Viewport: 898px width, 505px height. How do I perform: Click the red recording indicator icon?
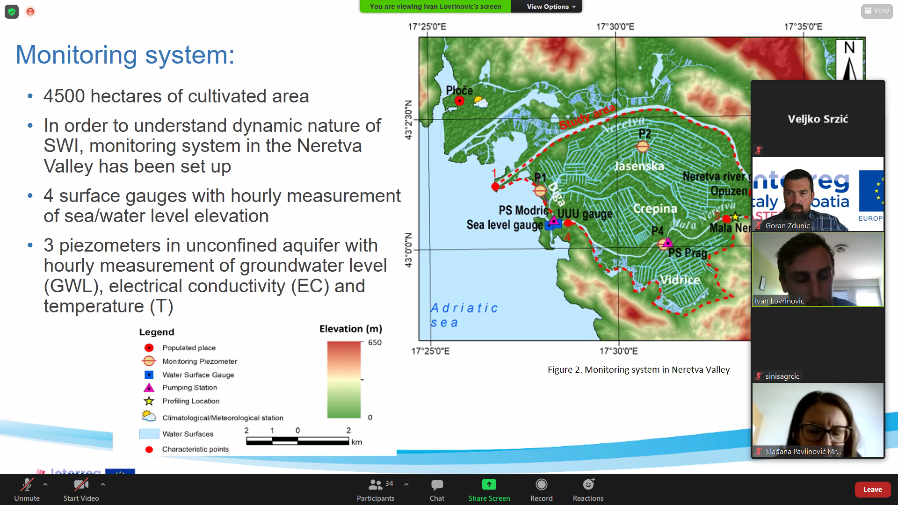(30, 12)
